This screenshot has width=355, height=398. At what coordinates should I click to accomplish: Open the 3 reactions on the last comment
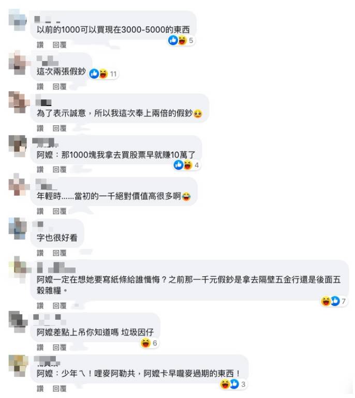tap(233, 384)
